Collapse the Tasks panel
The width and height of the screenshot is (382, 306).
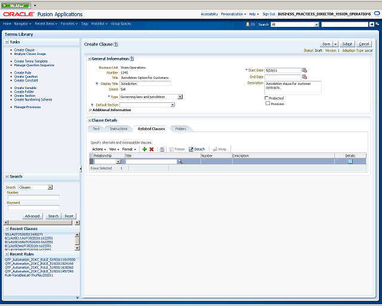(x=7, y=42)
